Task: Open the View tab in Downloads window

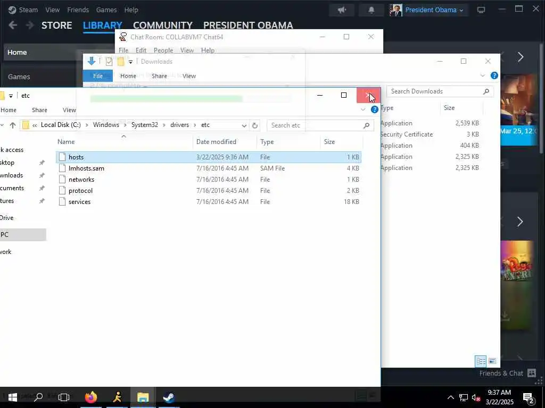Action: (x=189, y=76)
